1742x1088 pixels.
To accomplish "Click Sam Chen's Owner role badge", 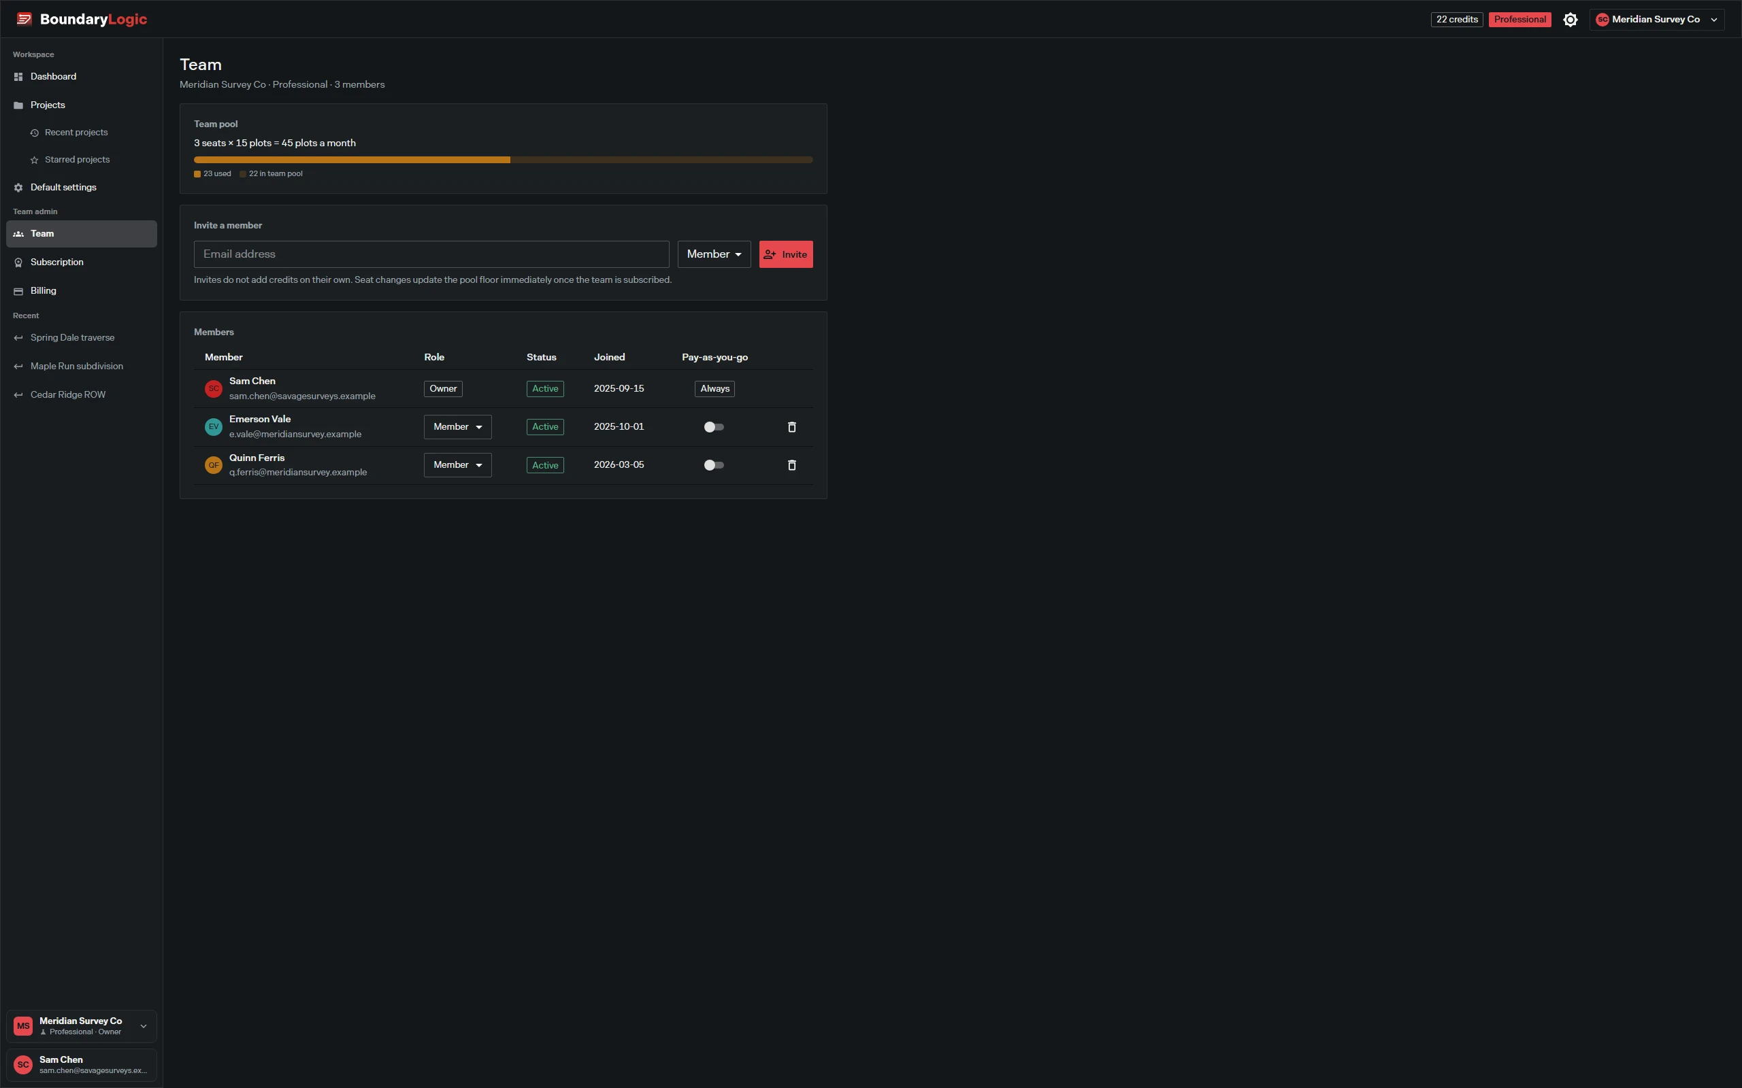I will click(443, 388).
